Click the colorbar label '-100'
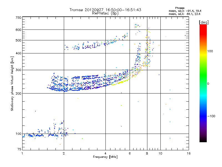 pyautogui.click(x=211, y=116)
